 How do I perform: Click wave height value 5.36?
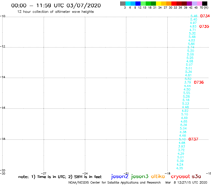tap(184, 125)
